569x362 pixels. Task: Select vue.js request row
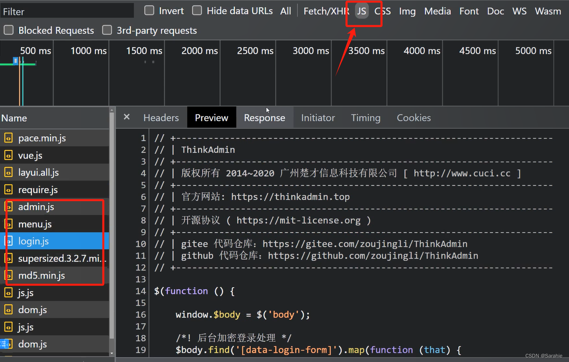click(55, 155)
